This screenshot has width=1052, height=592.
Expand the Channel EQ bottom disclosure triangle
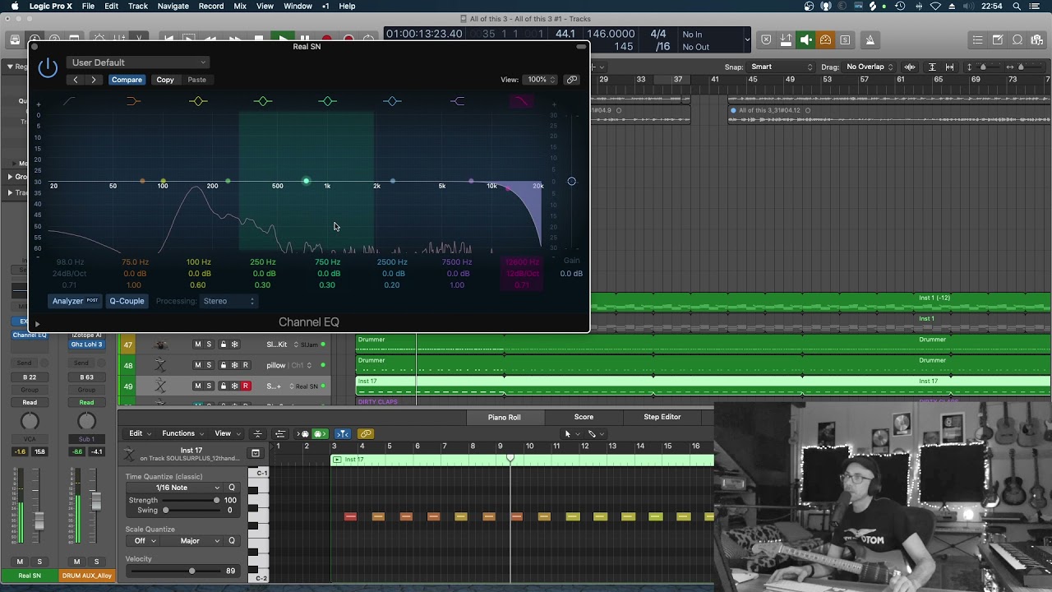point(37,324)
